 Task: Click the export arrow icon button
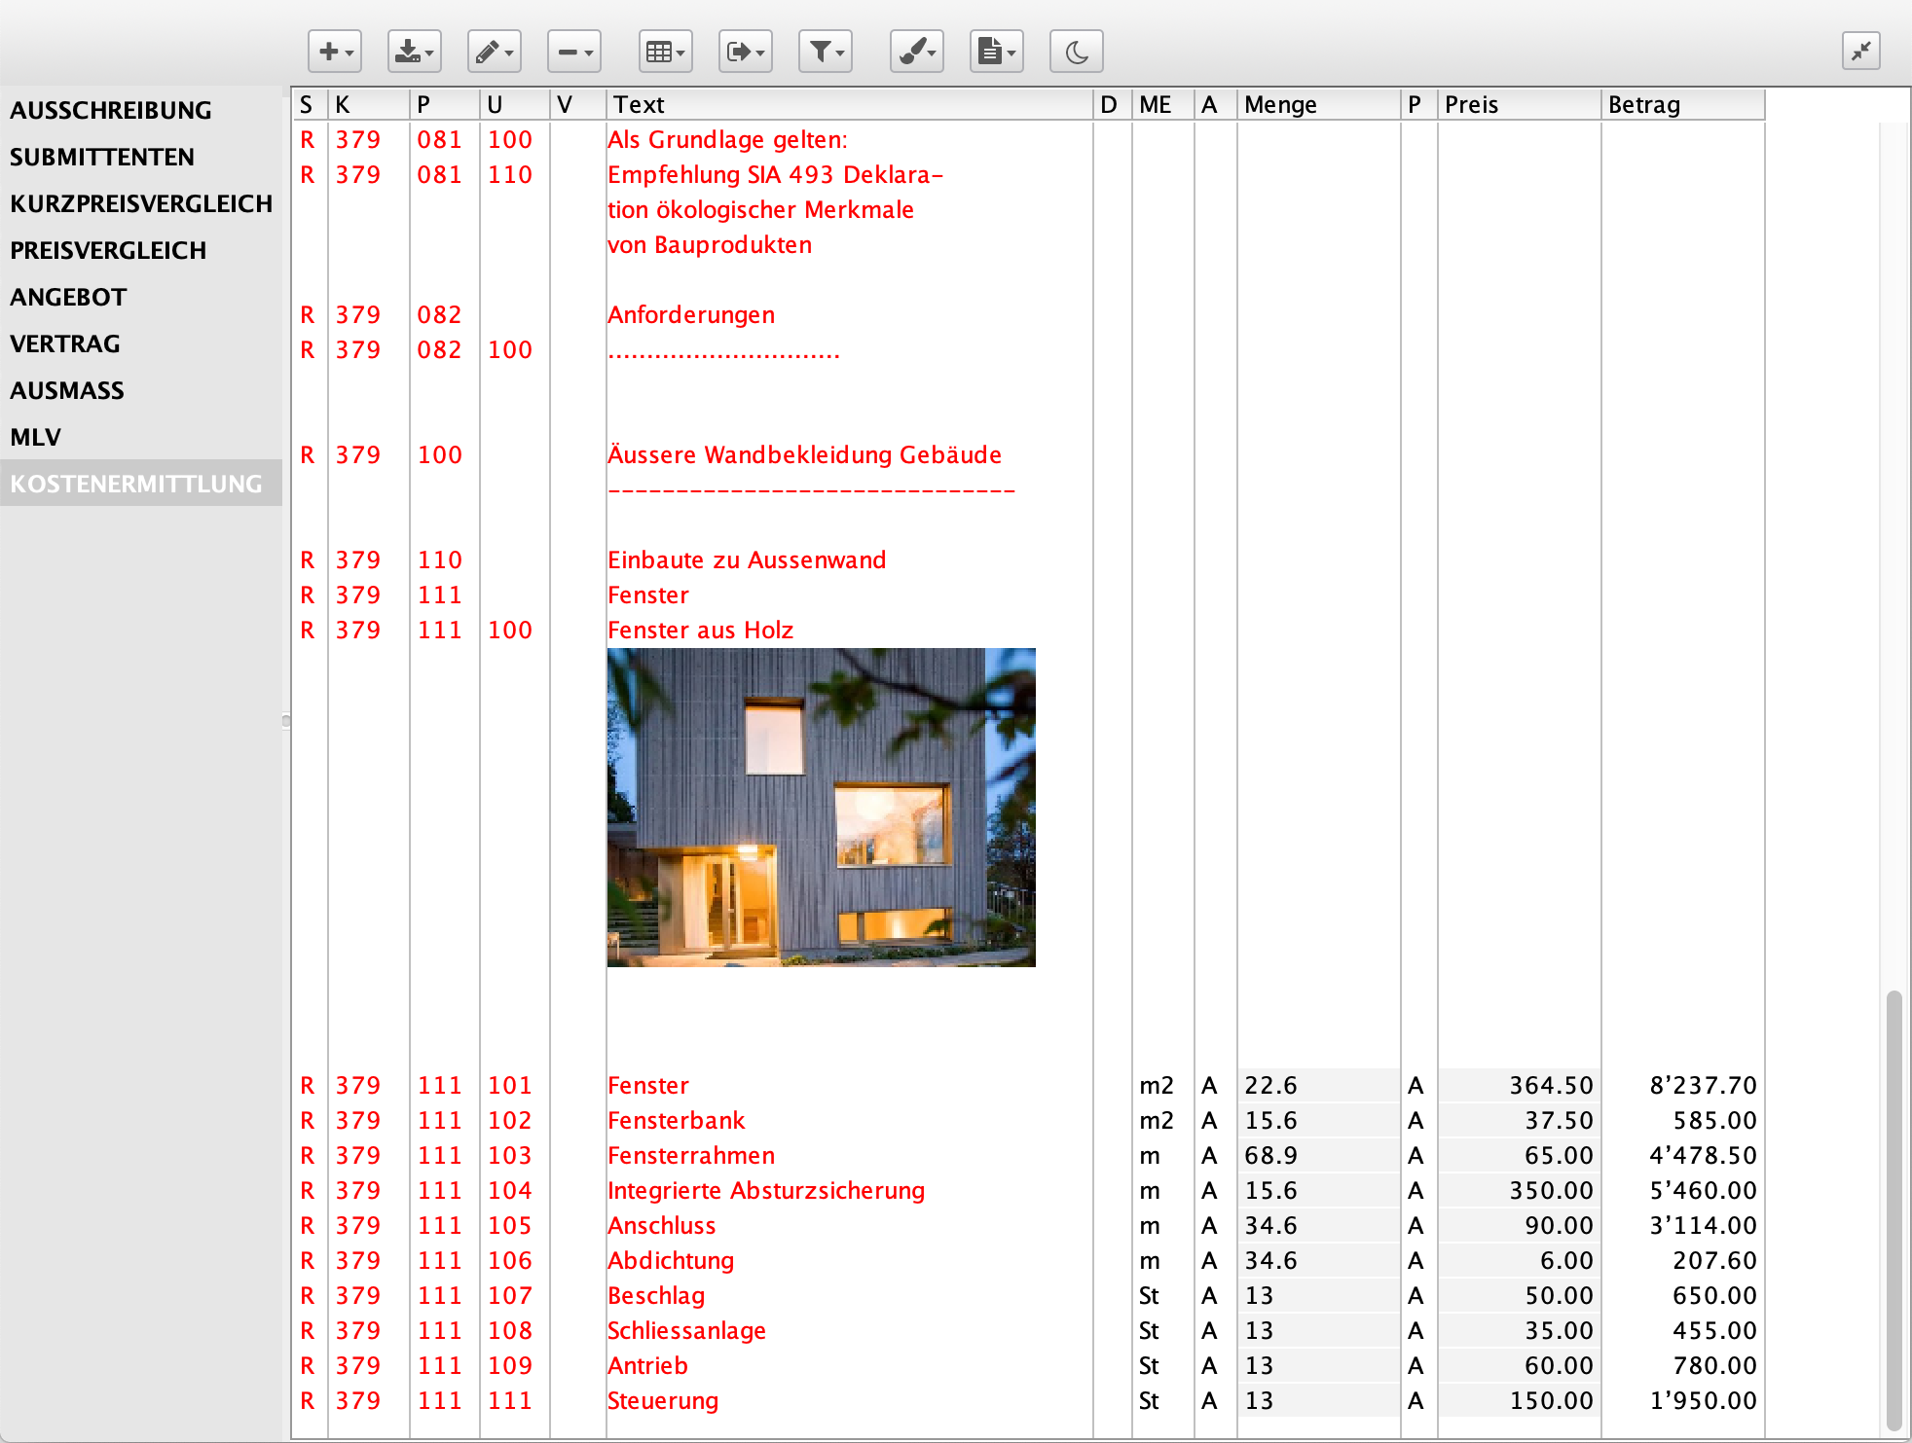746,52
